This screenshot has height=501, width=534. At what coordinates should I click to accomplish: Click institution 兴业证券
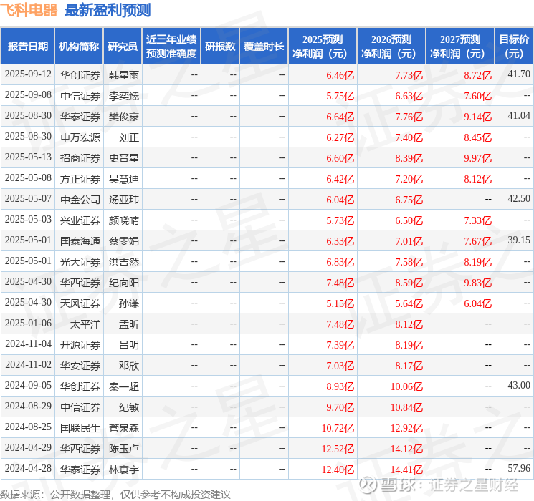80,220
